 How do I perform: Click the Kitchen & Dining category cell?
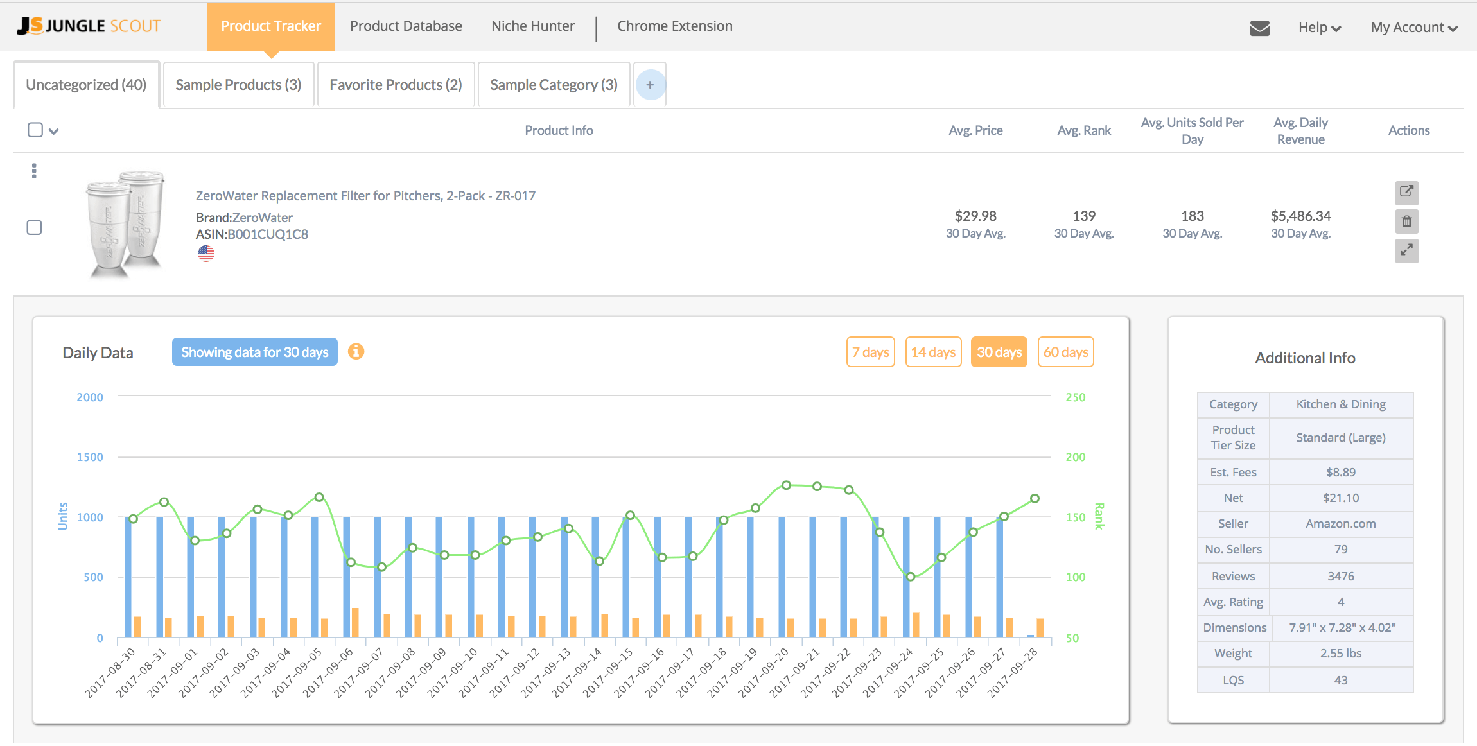[x=1341, y=404]
